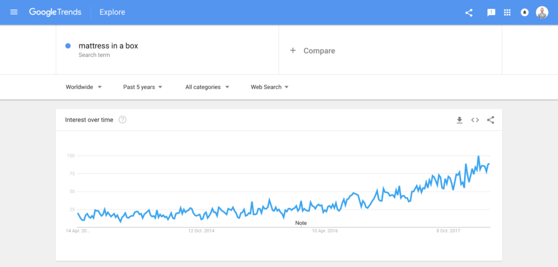This screenshot has height=267, width=558.
Task: Open the send feedback icon
Action: pos(491,13)
